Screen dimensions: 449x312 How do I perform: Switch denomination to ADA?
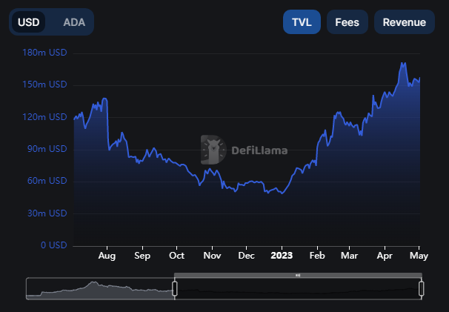click(x=74, y=22)
